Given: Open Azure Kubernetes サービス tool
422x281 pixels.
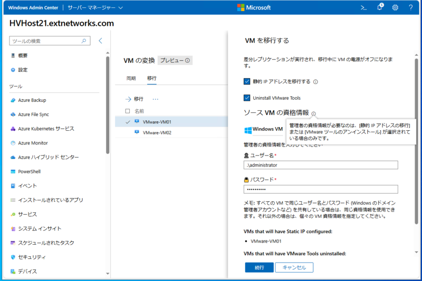Looking at the screenshot, I should [x=46, y=129].
